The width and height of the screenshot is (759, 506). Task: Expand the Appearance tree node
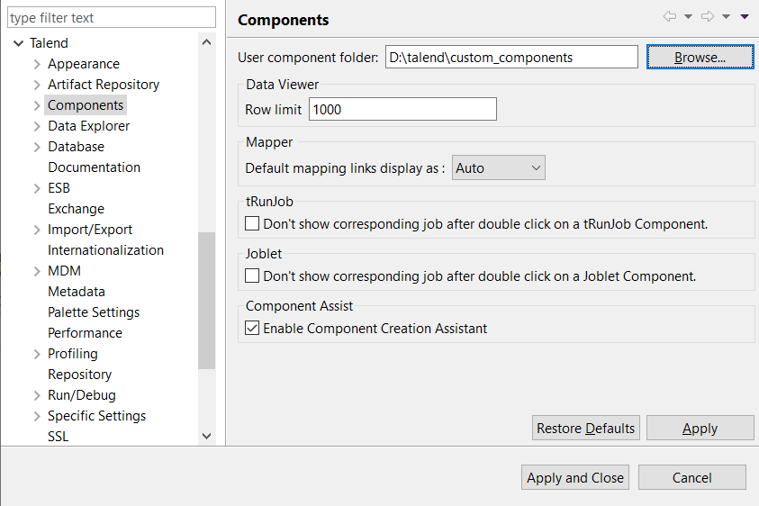(x=37, y=64)
